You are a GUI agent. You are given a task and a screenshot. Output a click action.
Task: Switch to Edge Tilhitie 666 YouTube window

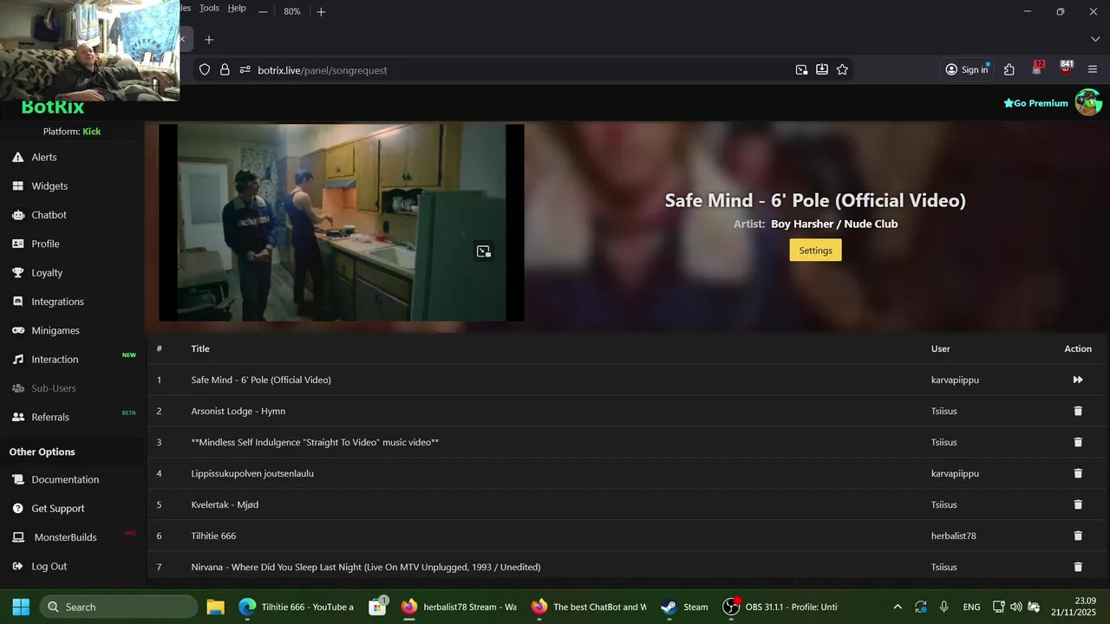click(x=297, y=607)
